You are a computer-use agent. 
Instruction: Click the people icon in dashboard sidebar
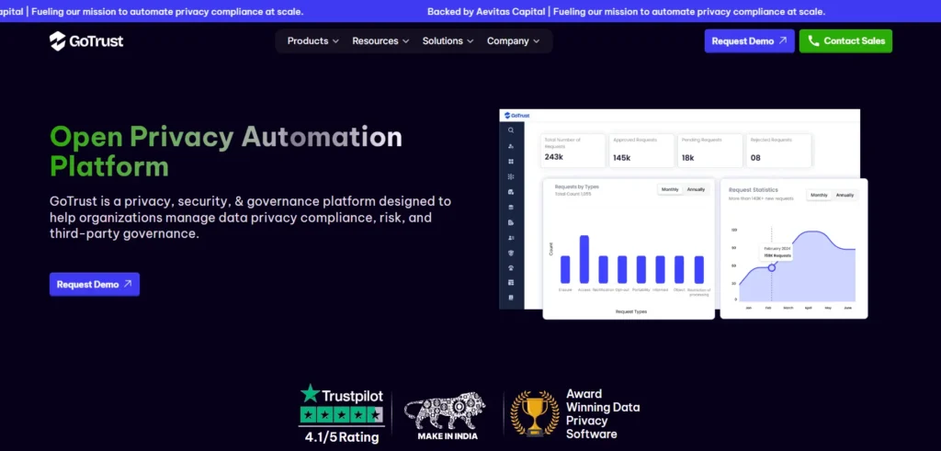pyautogui.click(x=511, y=238)
